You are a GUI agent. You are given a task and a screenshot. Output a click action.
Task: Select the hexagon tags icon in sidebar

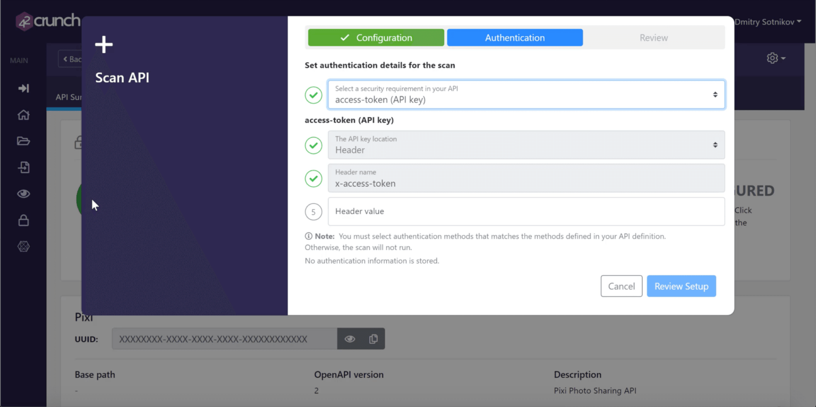23,246
